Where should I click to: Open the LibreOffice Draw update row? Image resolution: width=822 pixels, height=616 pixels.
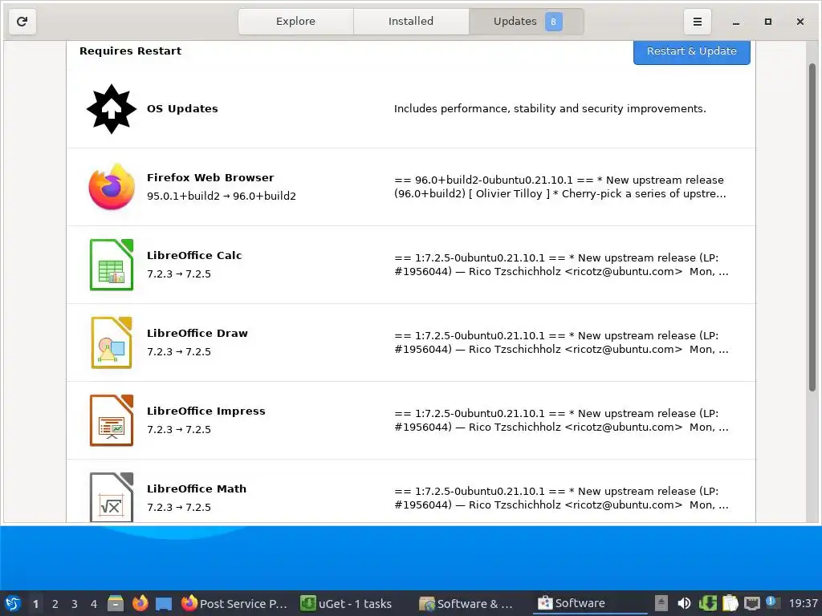[x=411, y=342]
